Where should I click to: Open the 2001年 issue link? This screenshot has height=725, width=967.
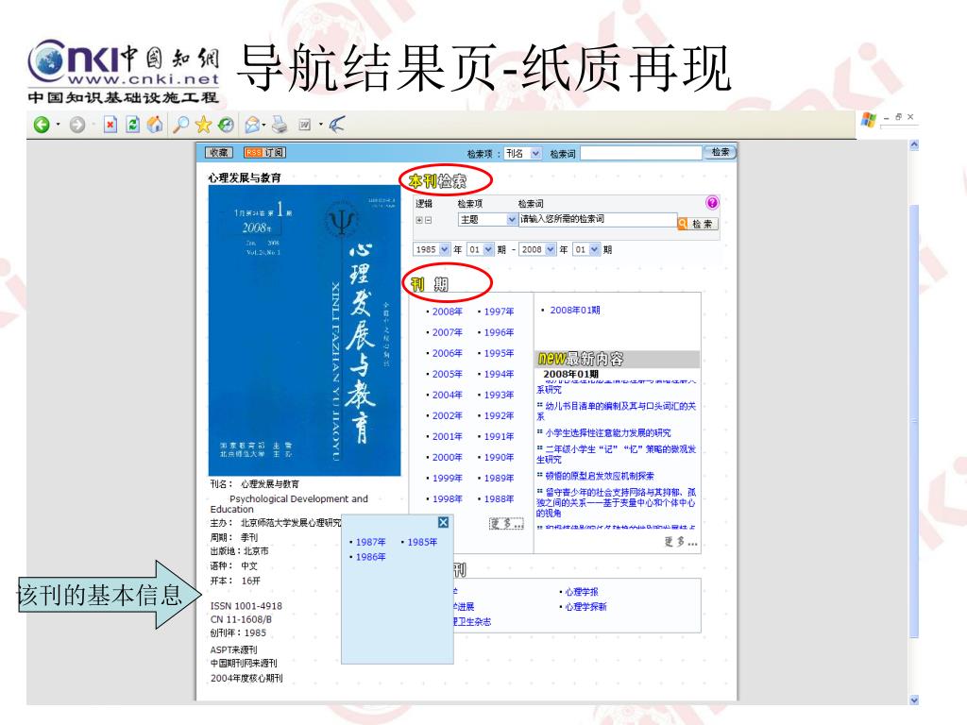pos(447,436)
